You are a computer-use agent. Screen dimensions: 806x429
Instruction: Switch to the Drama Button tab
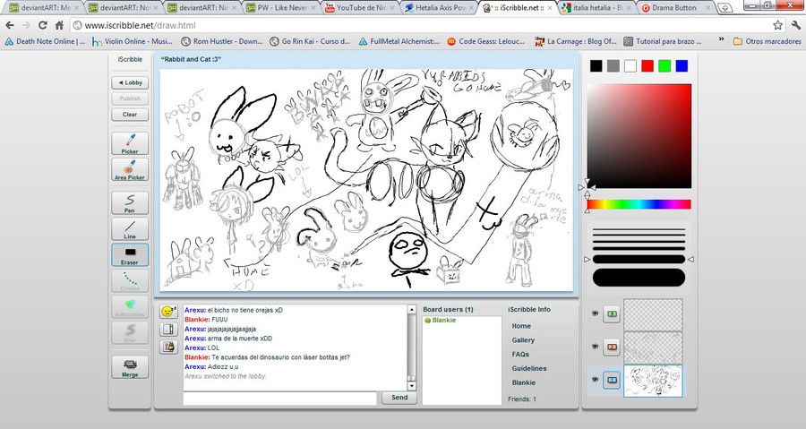pos(676,8)
